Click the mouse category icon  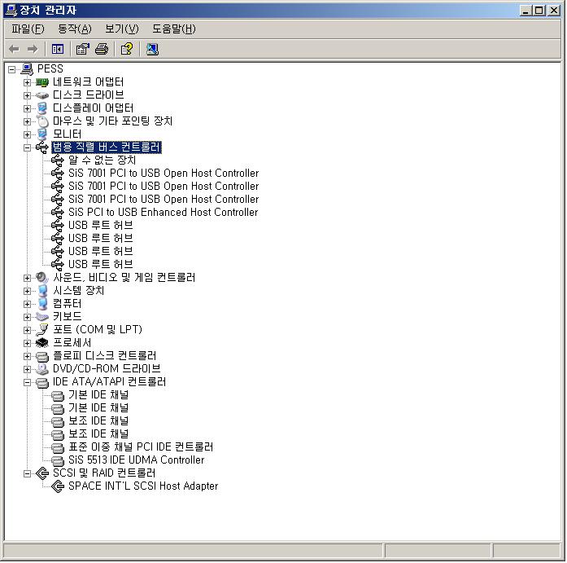(x=42, y=121)
